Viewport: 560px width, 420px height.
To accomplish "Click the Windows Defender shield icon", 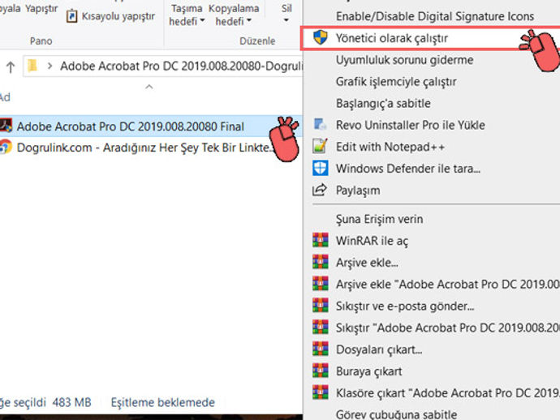I will pyautogui.click(x=320, y=168).
